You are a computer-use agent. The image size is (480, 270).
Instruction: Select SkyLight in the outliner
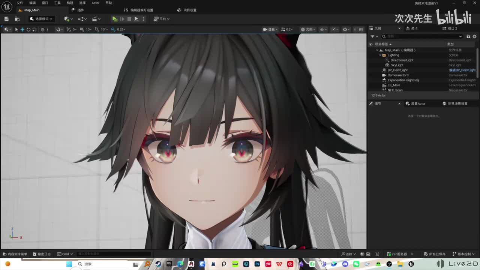397,65
